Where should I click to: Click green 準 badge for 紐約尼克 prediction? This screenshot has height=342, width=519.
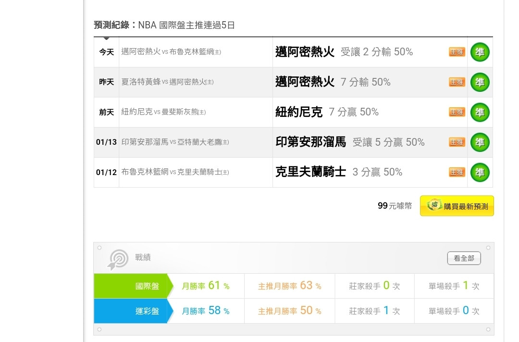480,113
